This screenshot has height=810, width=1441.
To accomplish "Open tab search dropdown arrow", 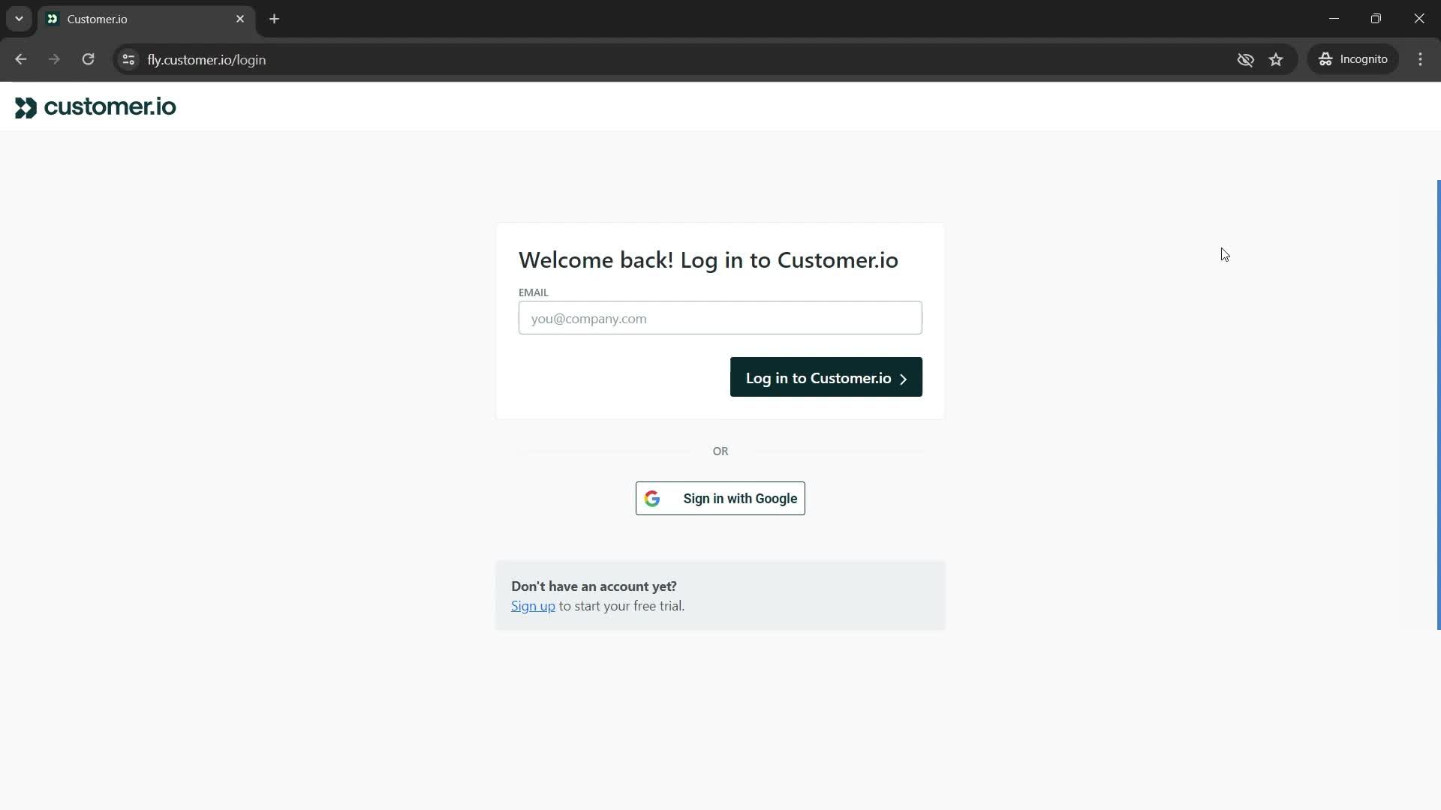I will coord(19,19).
